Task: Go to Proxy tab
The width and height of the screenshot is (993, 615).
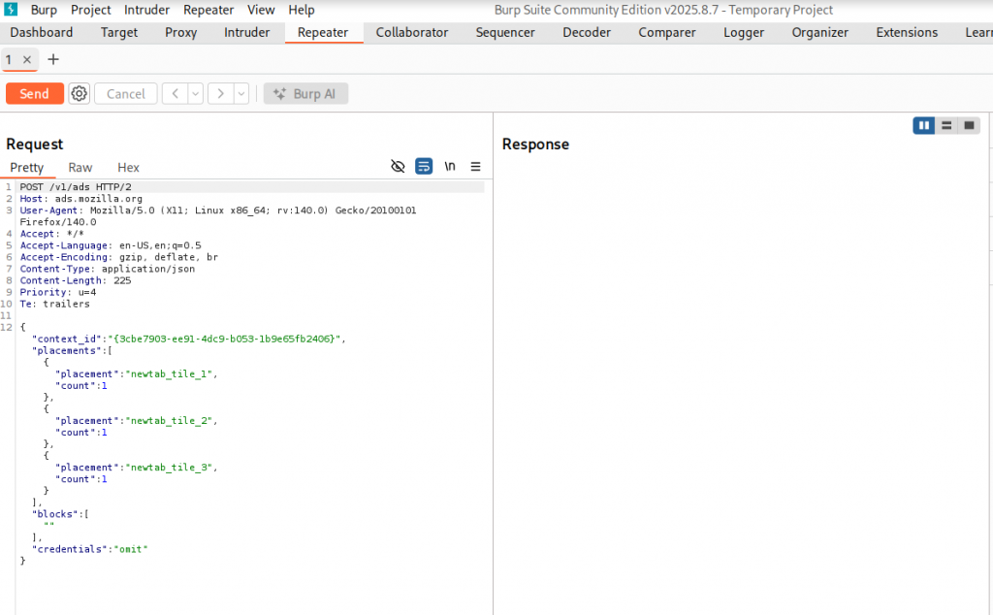Action: [181, 32]
